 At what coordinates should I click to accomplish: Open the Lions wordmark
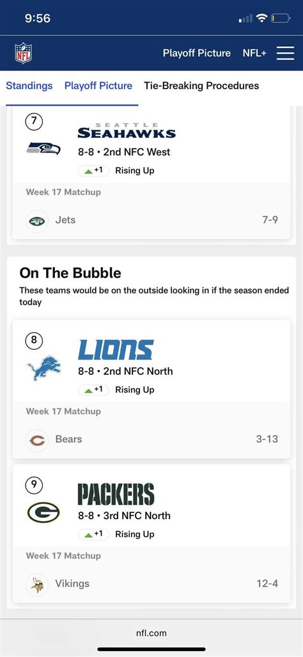pyautogui.click(x=116, y=350)
